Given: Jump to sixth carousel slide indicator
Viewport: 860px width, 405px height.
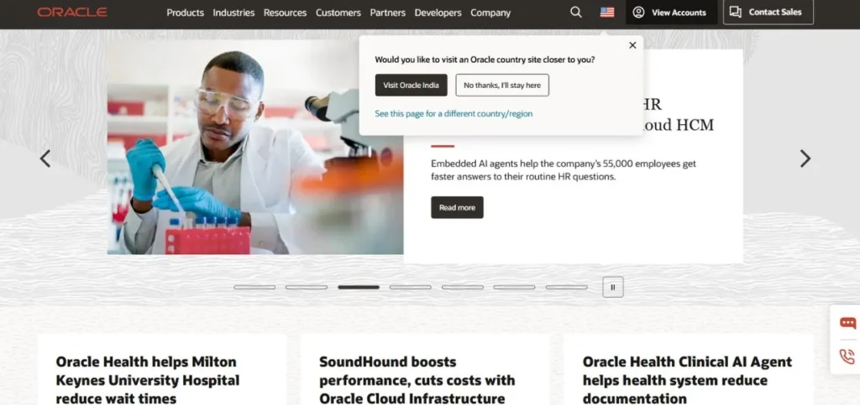Looking at the screenshot, I should (x=514, y=287).
